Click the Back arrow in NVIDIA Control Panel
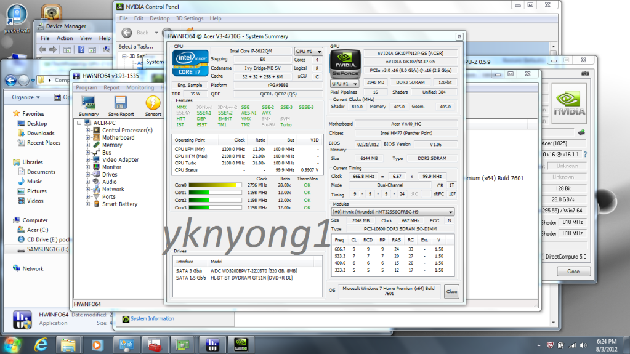This screenshot has height=354, width=630. pos(127,33)
